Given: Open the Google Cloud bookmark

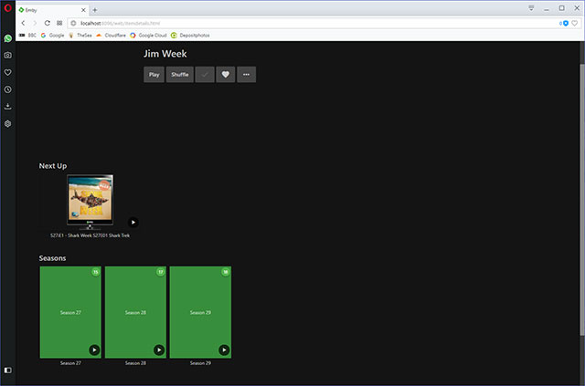Looking at the screenshot, I should [x=148, y=35].
